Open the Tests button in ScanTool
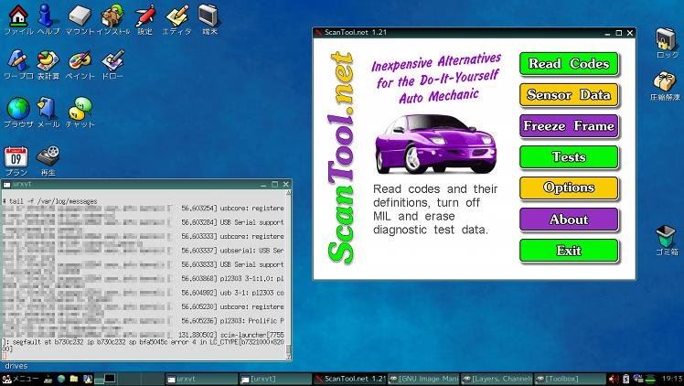This screenshot has width=684, height=386. 569,157
